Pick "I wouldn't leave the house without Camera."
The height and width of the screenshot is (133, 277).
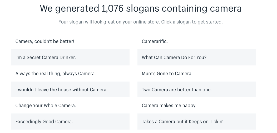(x=61, y=90)
